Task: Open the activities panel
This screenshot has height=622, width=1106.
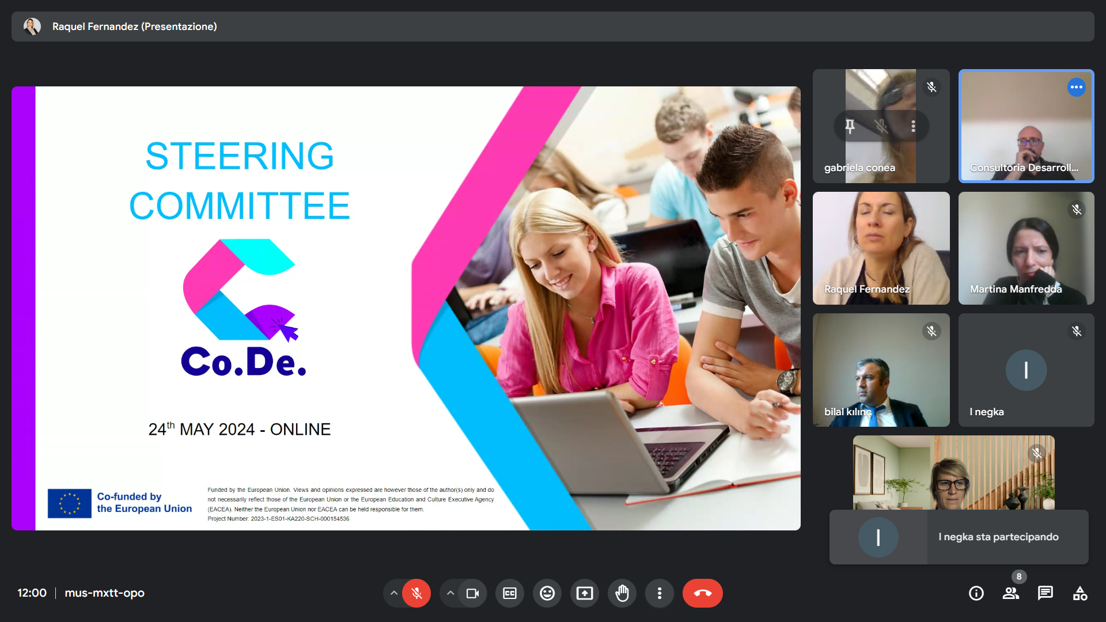Action: pos(1080,593)
